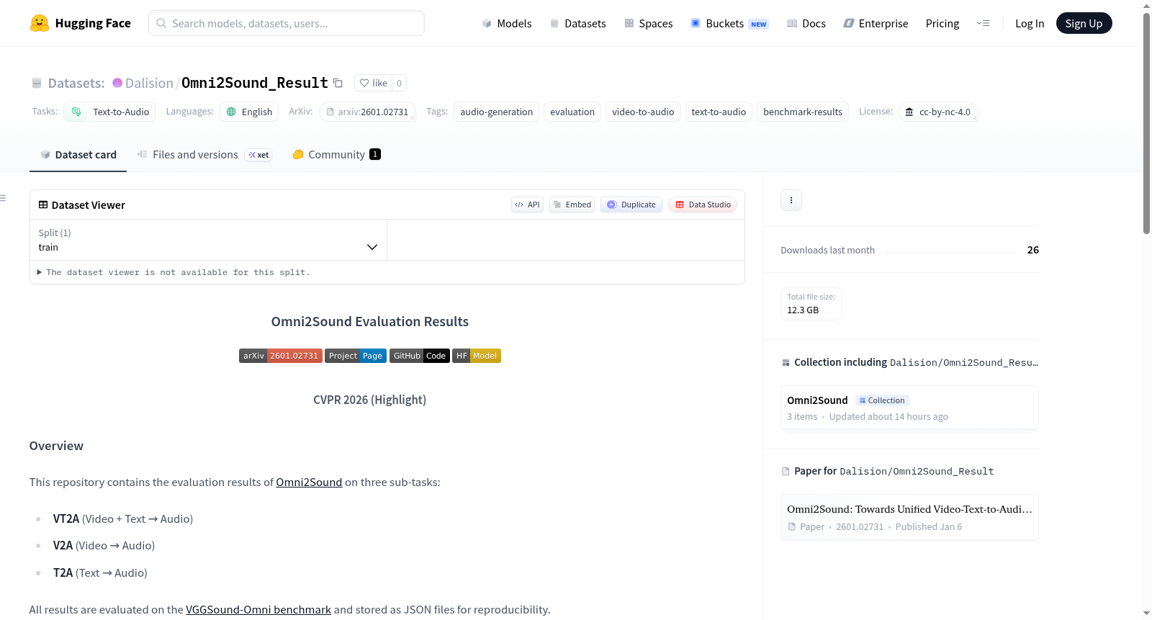This screenshot has width=1152, height=620.
Task: Expand the train split dropdown
Action: 208,240
